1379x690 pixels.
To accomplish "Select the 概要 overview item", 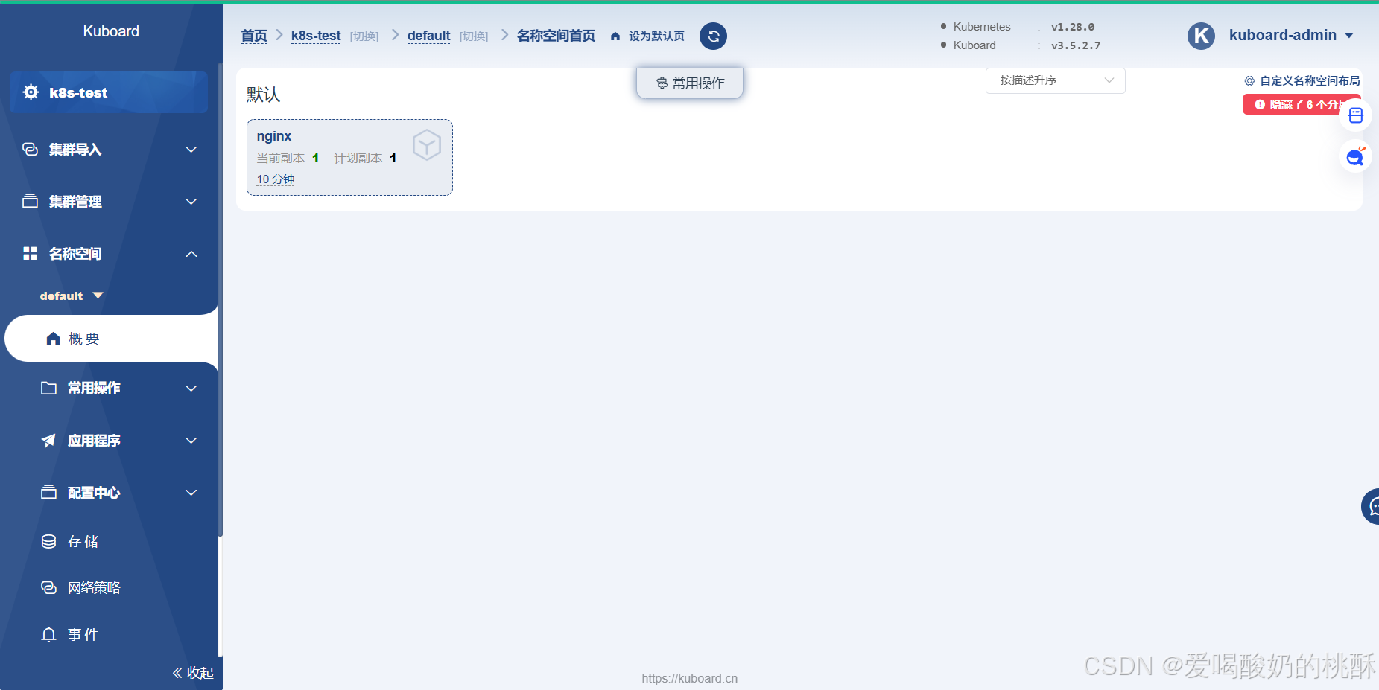I will [112, 339].
